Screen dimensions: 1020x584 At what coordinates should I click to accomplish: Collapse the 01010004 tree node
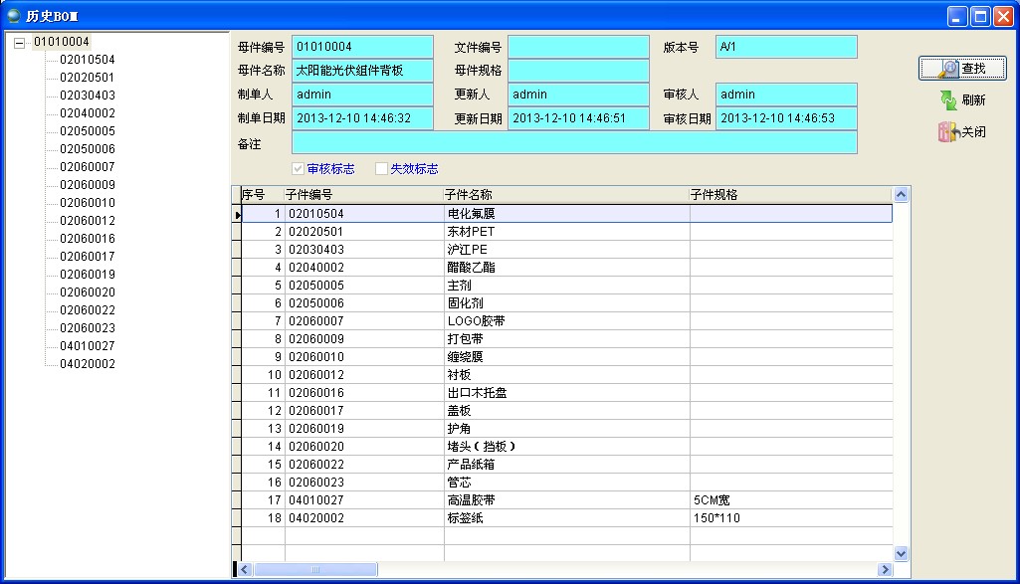point(19,42)
